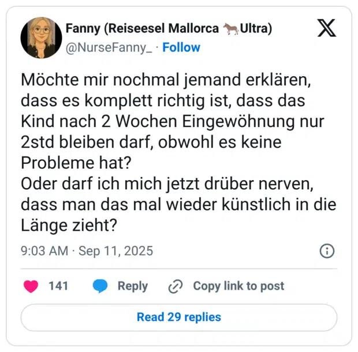Click the 141 likes count

tap(58, 286)
